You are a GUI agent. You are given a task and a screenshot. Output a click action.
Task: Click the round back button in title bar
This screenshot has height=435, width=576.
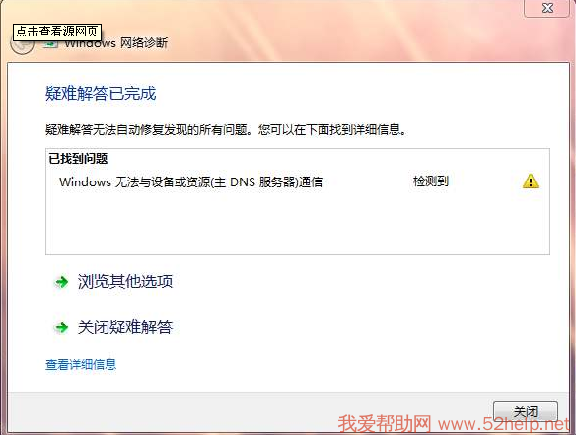22,44
